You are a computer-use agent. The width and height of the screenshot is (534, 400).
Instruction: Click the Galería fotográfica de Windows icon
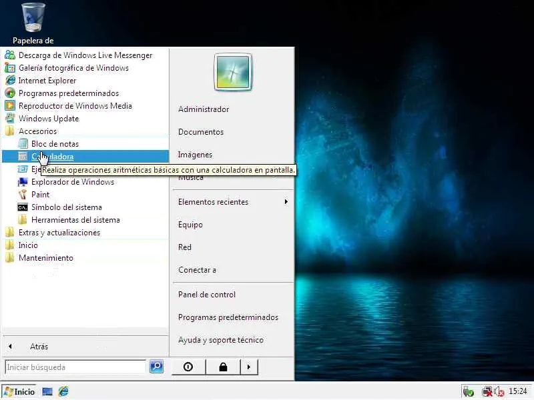click(10, 68)
